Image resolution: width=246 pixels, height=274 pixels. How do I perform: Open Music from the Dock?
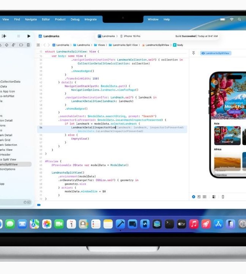(x=194, y=224)
